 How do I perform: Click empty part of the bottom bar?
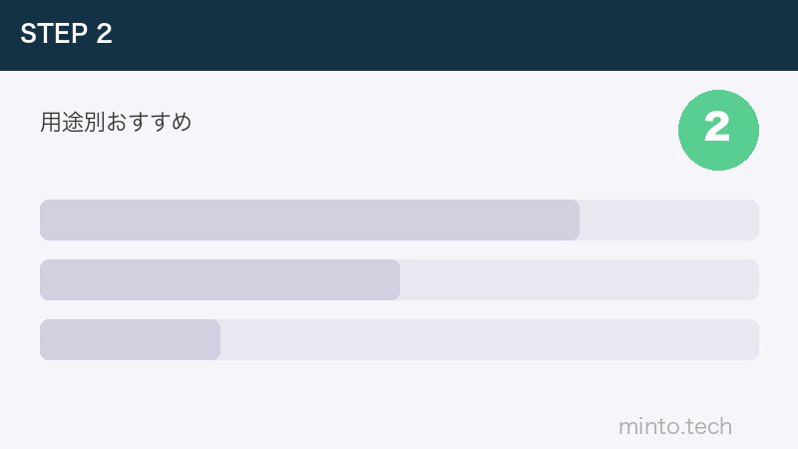coord(489,340)
